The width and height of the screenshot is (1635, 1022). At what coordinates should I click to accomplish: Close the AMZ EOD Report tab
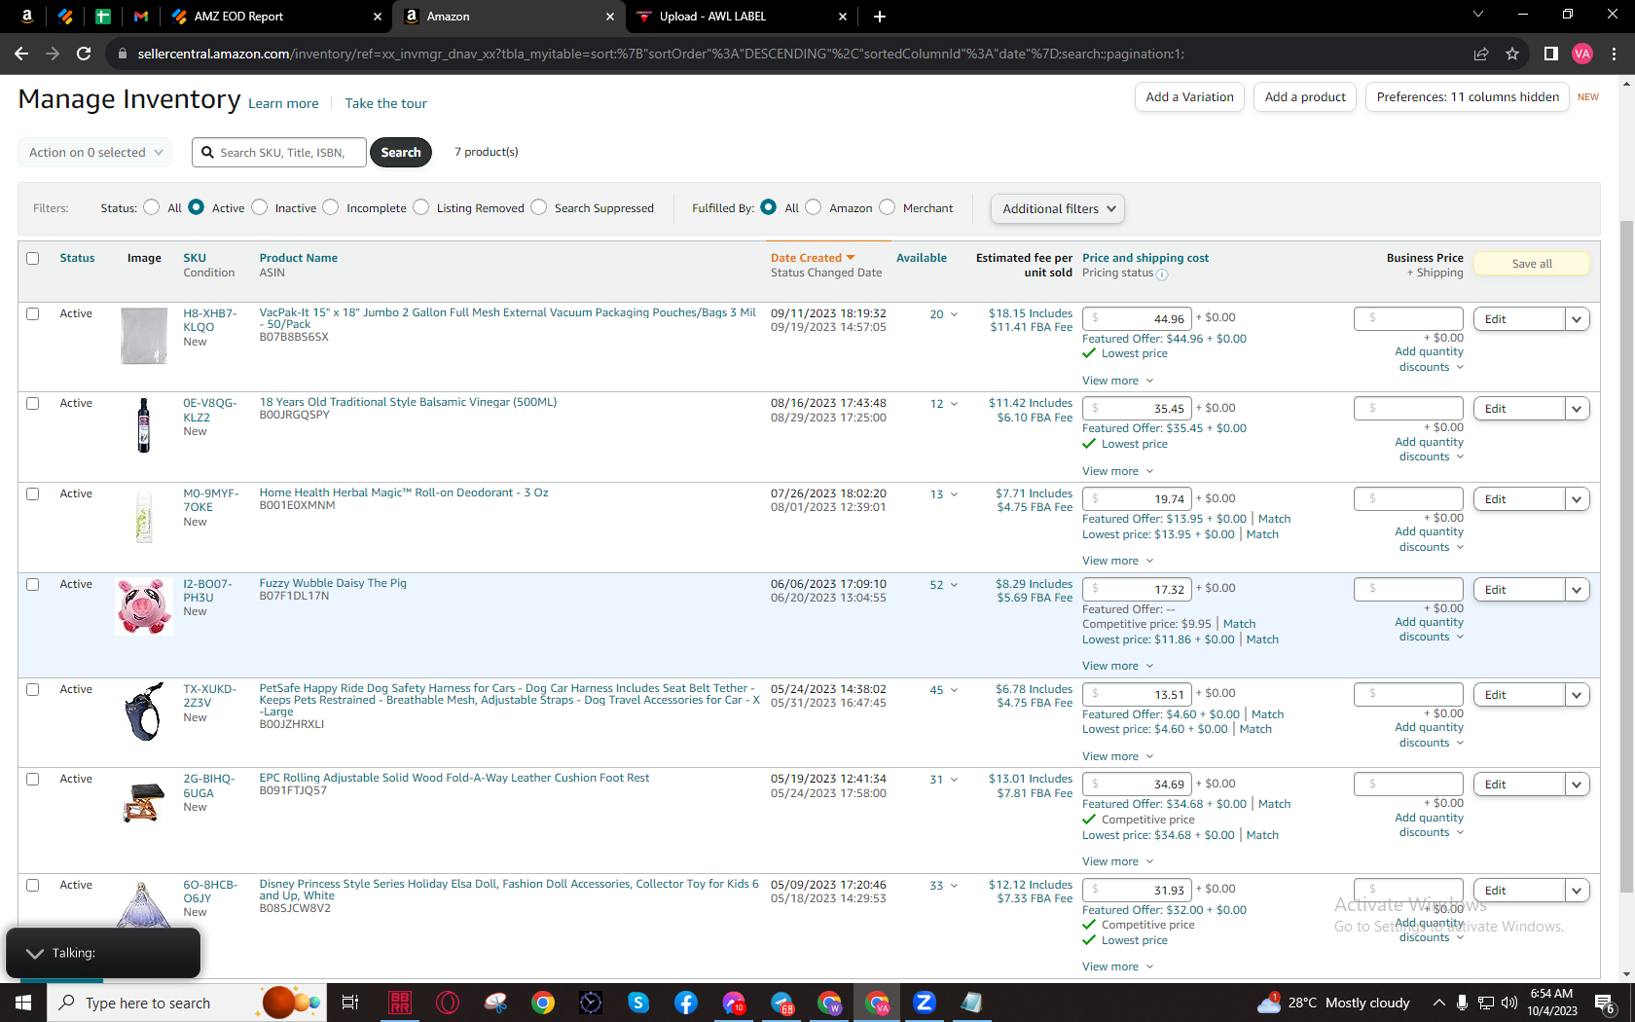click(x=378, y=17)
